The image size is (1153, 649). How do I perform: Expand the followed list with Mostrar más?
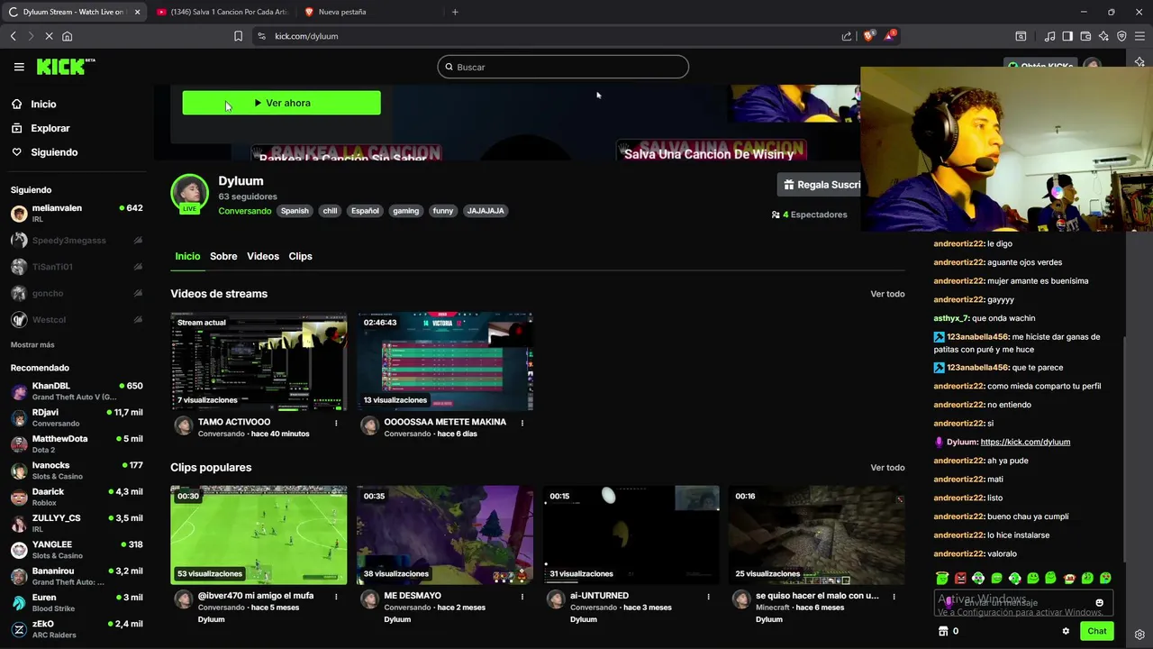click(32, 345)
